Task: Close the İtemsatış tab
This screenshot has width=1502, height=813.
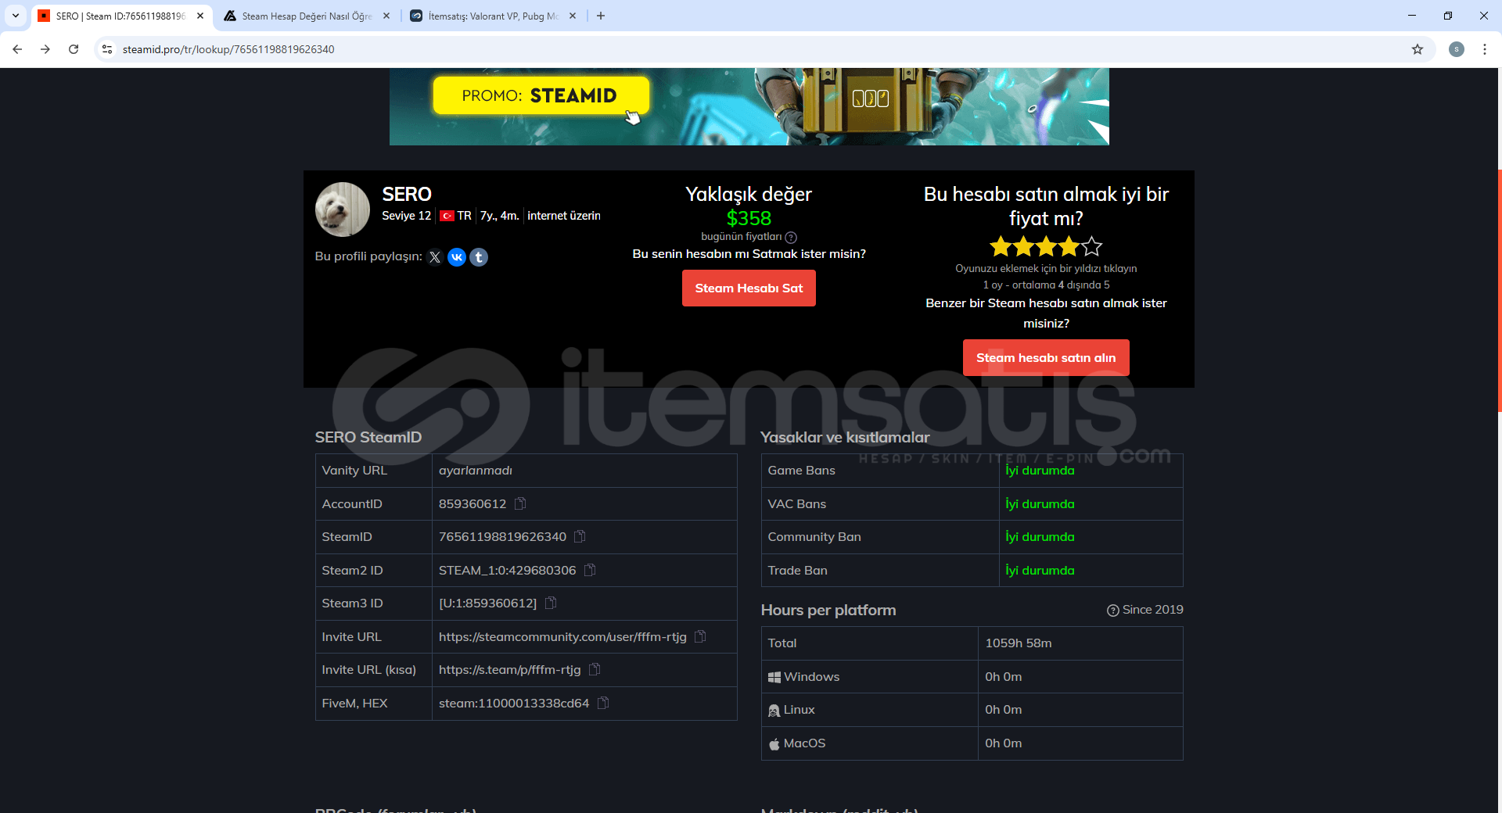Action: tap(573, 16)
